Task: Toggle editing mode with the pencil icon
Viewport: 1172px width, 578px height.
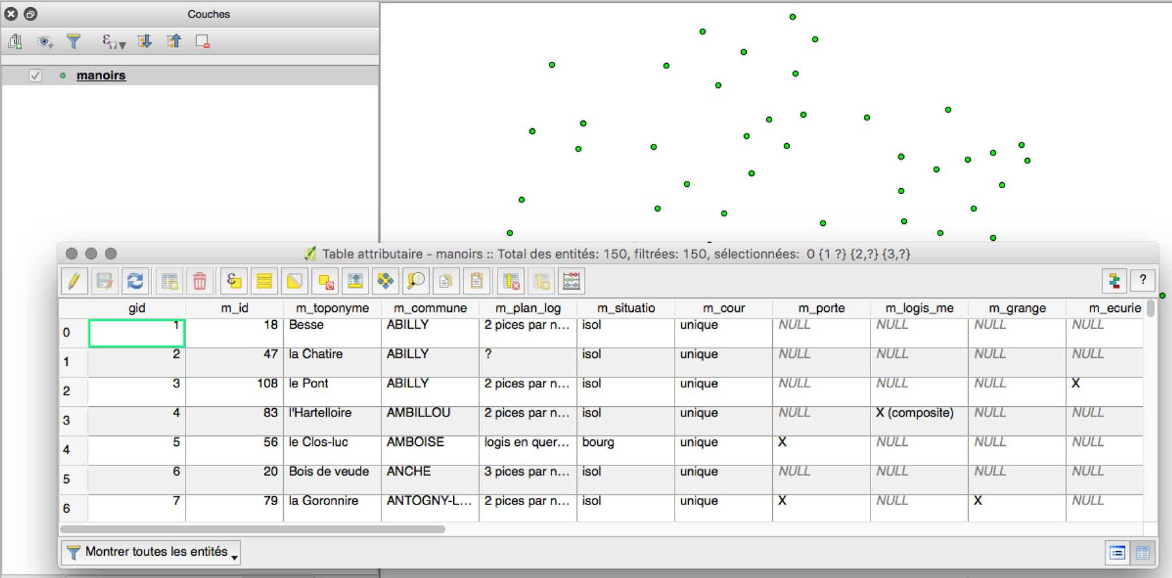Action: [74, 281]
